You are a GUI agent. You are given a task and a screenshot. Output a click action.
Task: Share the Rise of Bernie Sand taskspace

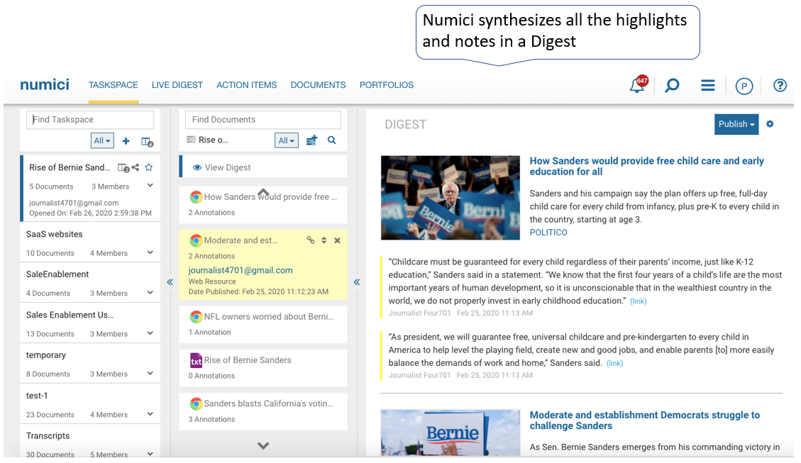(137, 166)
